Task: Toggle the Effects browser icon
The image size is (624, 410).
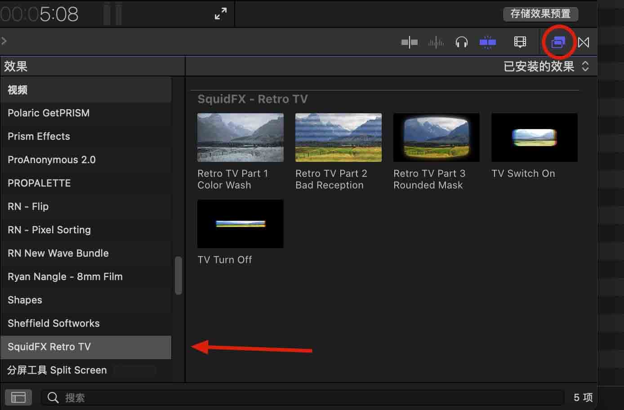Action: pyautogui.click(x=558, y=42)
